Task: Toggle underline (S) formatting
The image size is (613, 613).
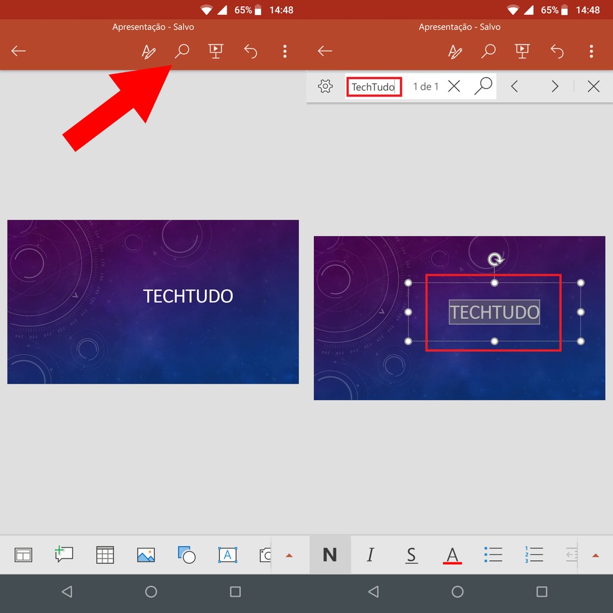Action: (411, 554)
